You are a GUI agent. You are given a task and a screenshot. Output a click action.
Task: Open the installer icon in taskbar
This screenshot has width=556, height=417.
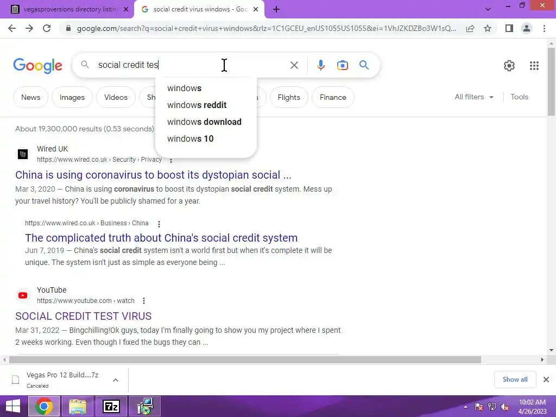point(145,406)
